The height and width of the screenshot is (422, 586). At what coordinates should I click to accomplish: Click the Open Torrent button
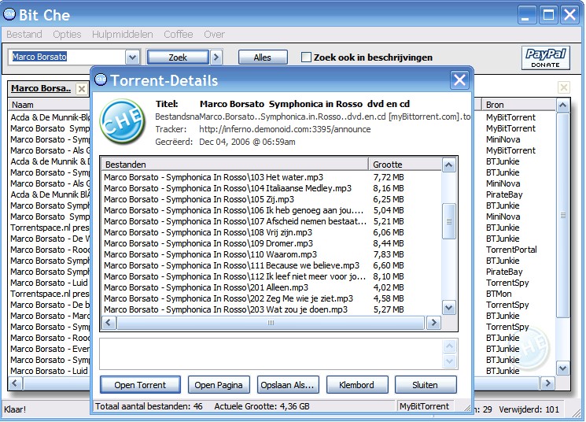[140, 385]
